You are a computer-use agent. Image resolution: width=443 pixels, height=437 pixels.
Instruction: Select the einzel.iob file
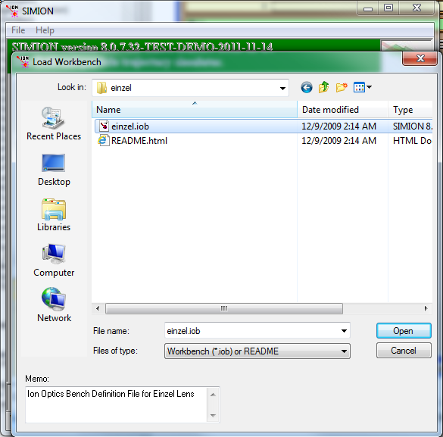tap(129, 126)
